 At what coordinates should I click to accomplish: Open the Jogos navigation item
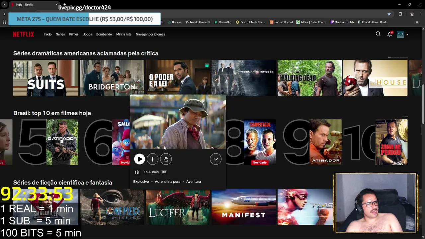tap(87, 34)
